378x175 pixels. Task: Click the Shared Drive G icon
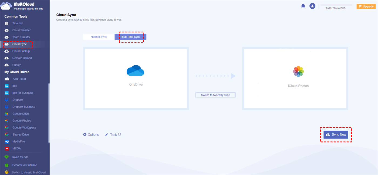click(7, 134)
